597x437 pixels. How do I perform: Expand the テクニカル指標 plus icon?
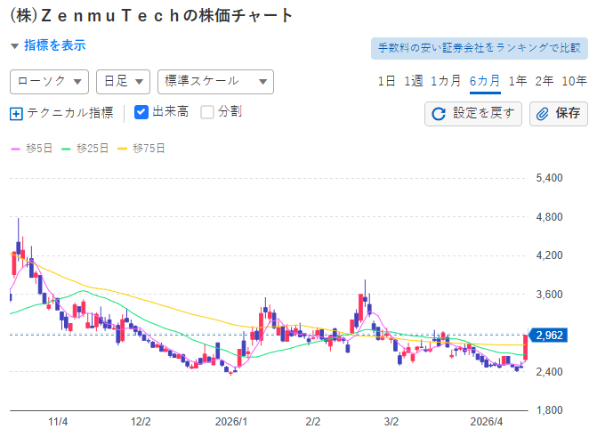coord(16,114)
